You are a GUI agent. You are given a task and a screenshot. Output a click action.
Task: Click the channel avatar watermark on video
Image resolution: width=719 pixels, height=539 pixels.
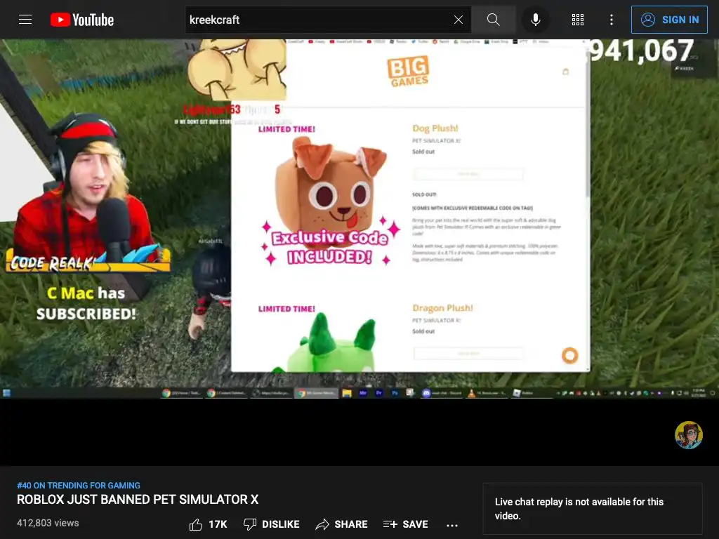point(688,435)
